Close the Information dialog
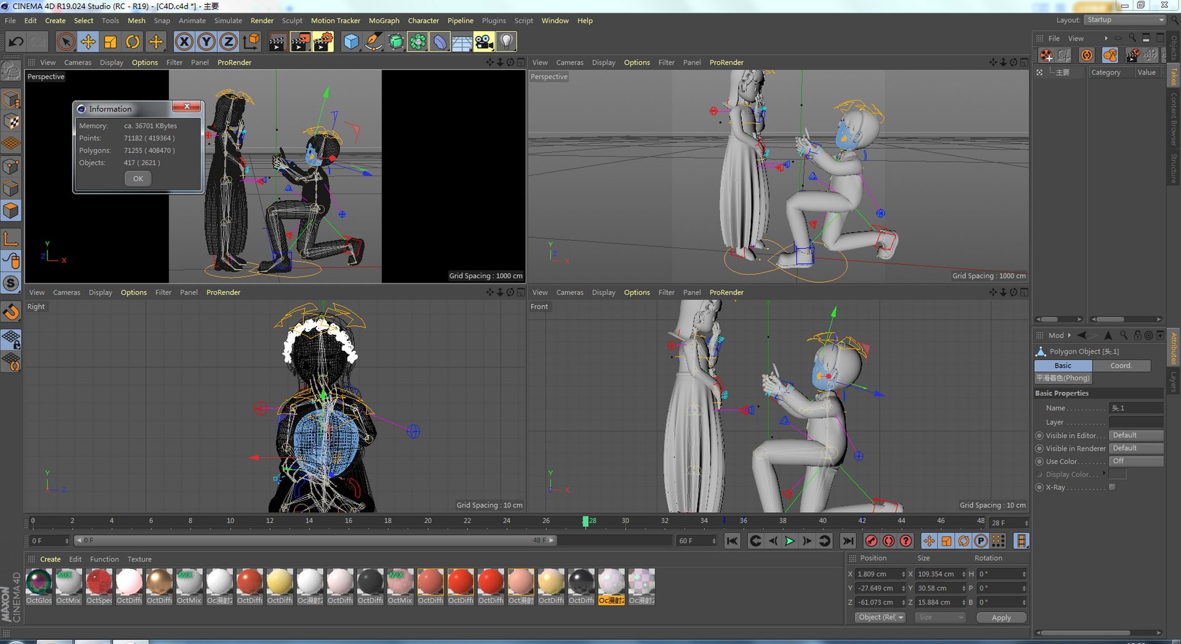Viewport: 1181px width, 644px height. tap(187, 106)
